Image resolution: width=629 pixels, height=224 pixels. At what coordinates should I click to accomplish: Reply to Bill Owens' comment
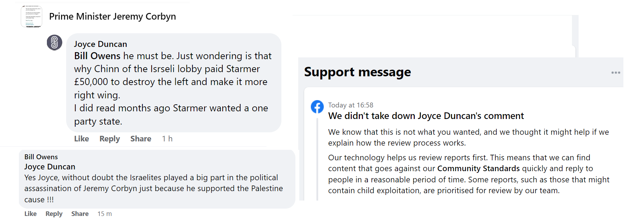point(54,214)
